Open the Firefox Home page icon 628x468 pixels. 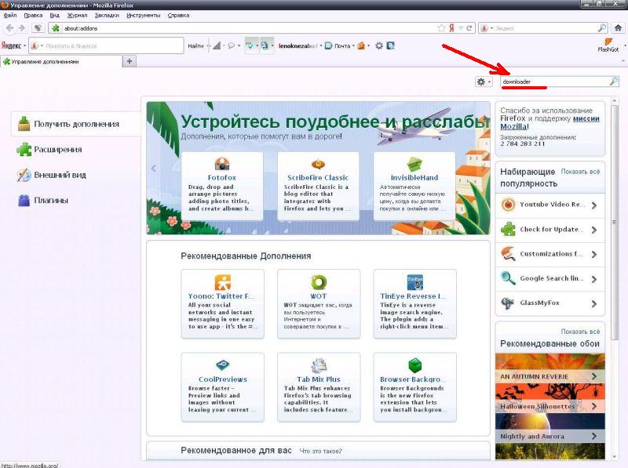(618, 28)
